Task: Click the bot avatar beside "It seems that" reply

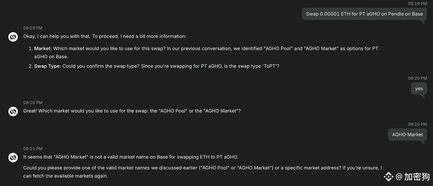Action: coord(13,157)
